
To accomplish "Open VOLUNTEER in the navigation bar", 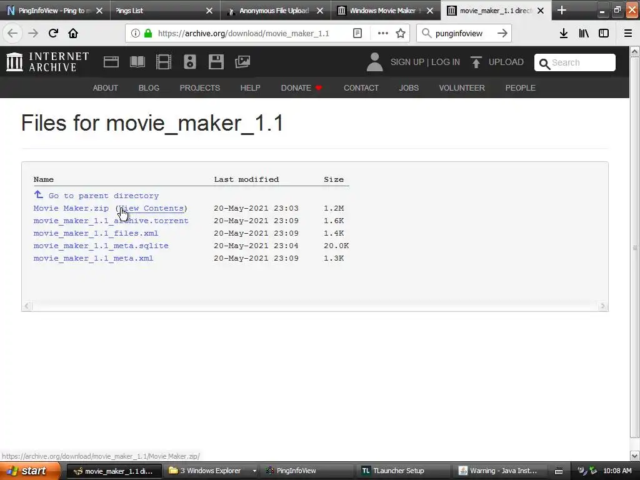I will coord(462,87).
